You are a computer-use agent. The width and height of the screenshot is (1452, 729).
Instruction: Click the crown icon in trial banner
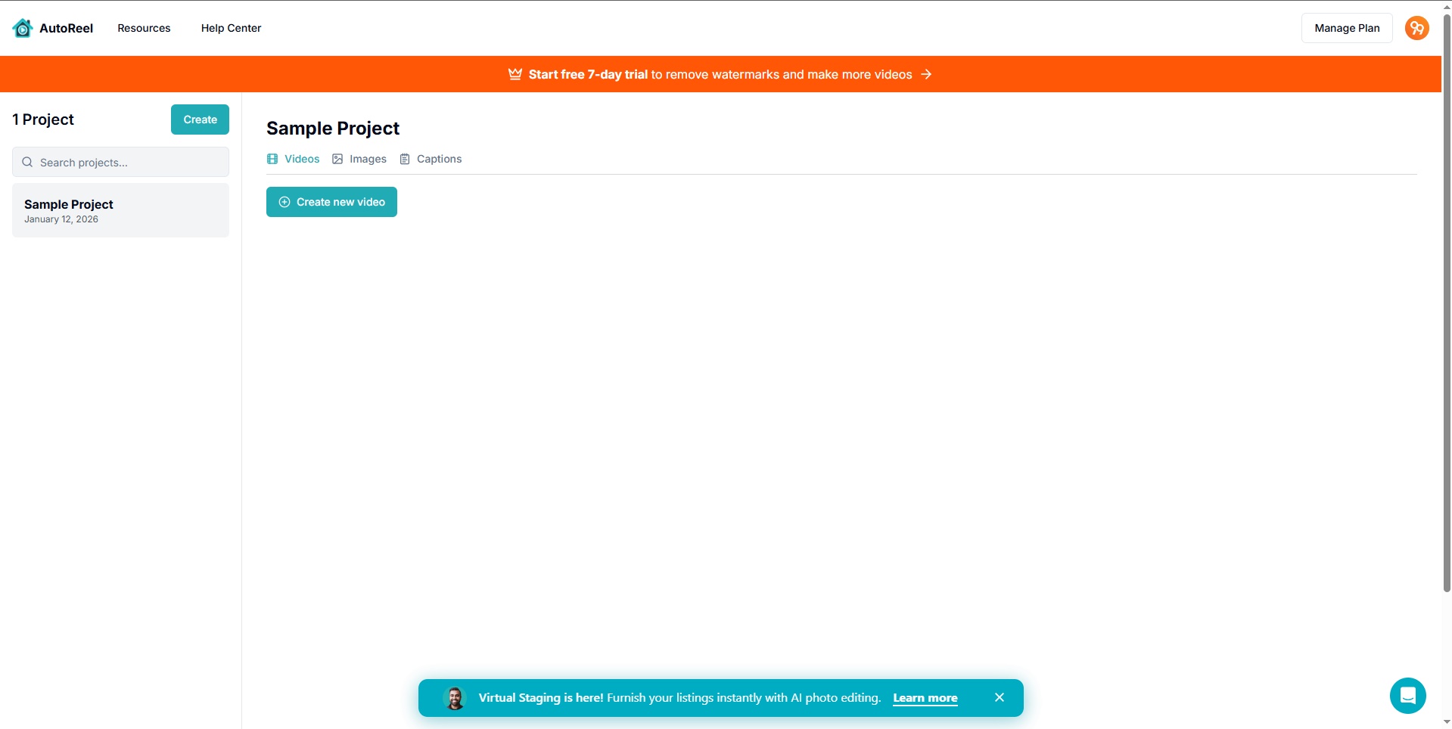tap(515, 74)
